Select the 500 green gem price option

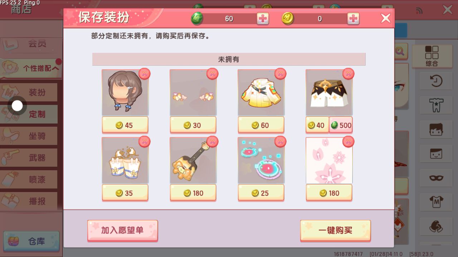click(x=341, y=125)
